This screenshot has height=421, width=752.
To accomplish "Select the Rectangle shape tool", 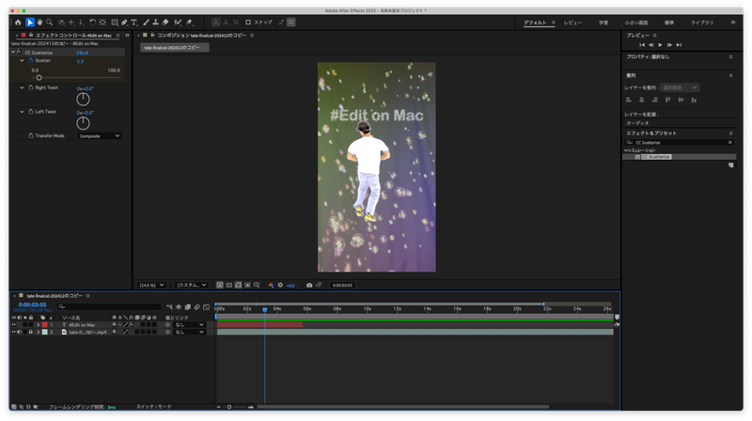I will click(115, 22).
